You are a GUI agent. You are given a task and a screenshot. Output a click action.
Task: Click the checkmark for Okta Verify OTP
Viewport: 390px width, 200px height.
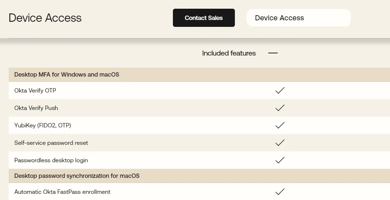(280, 90)
